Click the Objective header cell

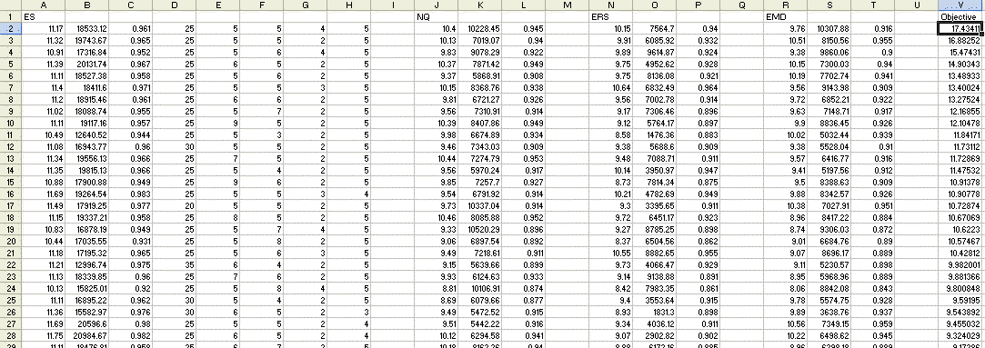[x=960, y=17]
